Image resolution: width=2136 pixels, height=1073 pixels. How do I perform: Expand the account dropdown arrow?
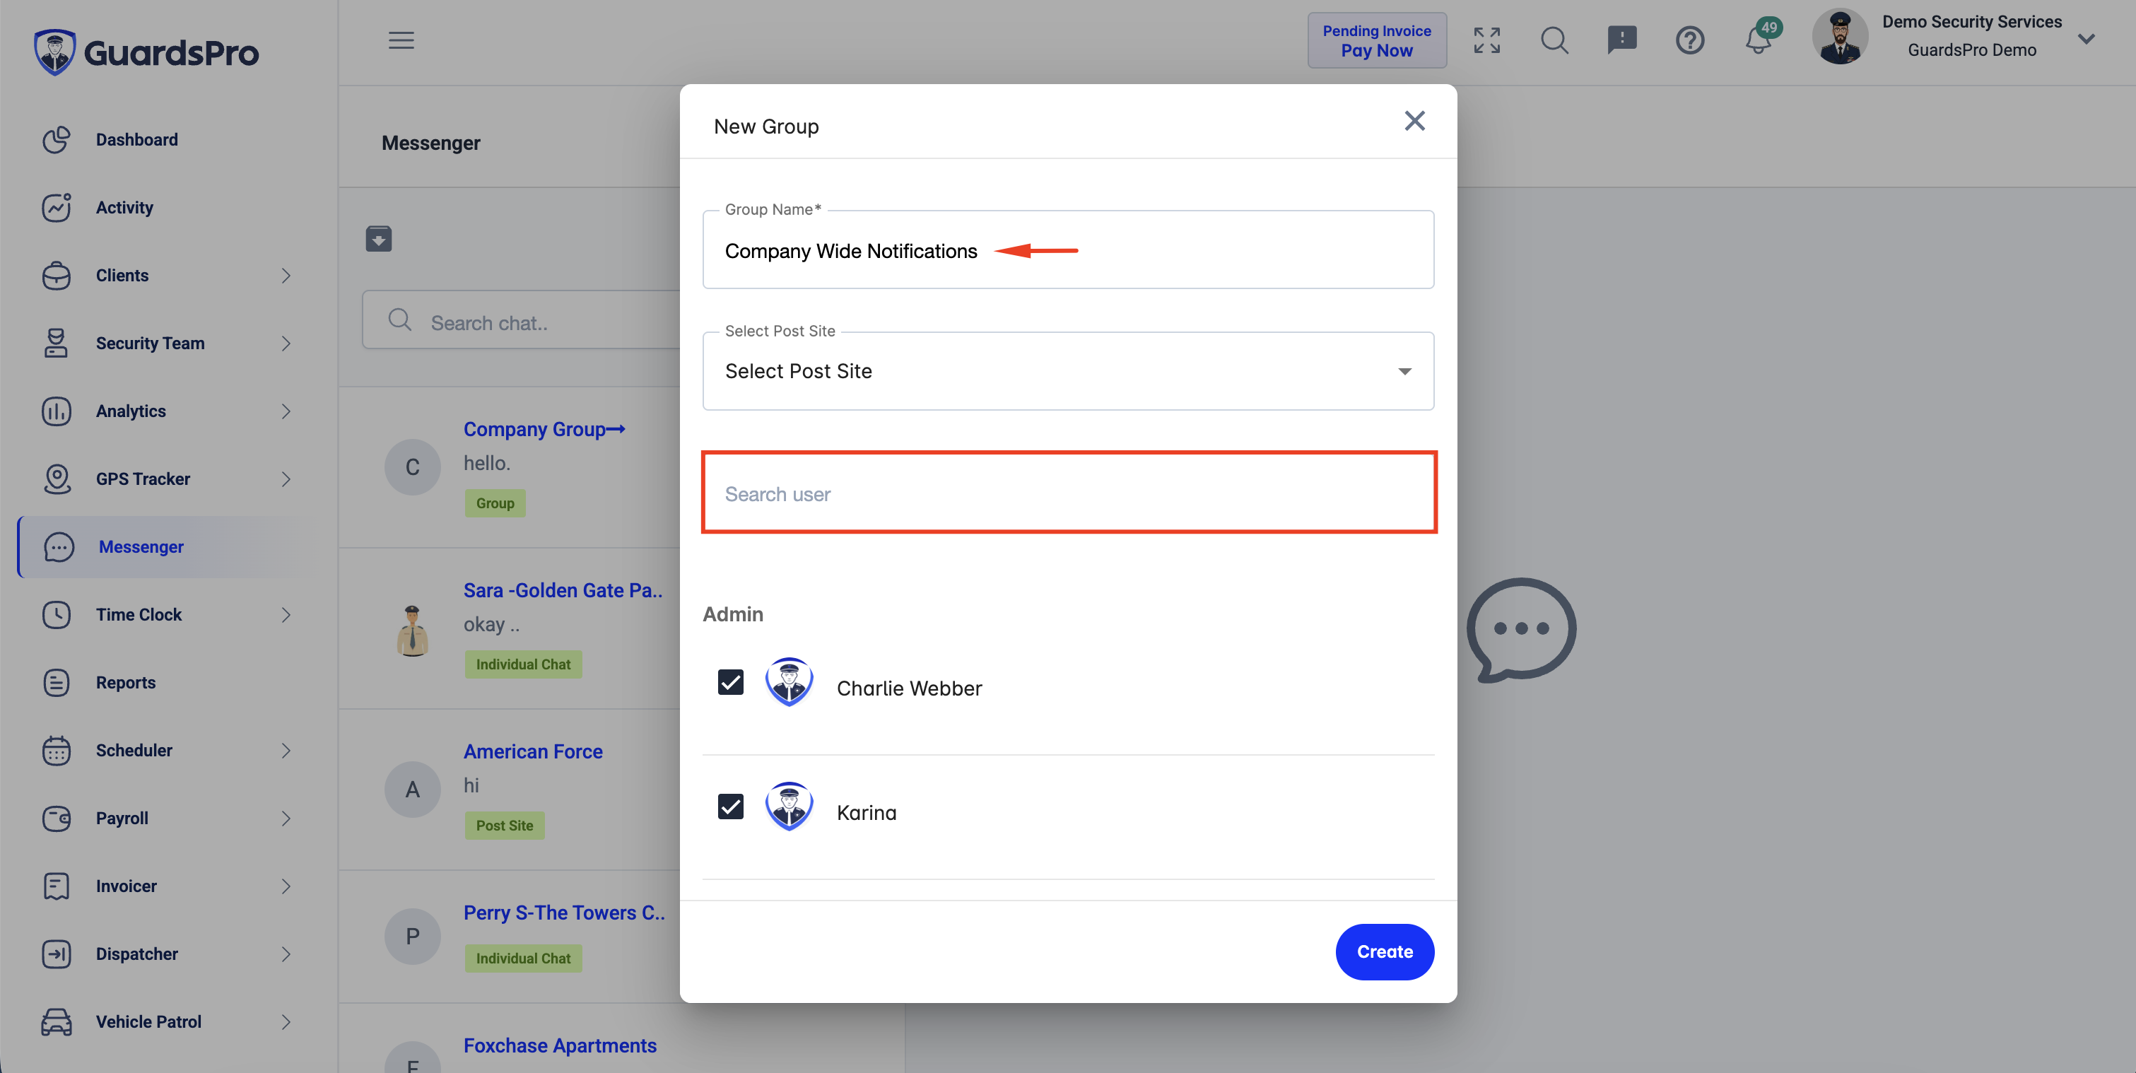pos(2087,39)
